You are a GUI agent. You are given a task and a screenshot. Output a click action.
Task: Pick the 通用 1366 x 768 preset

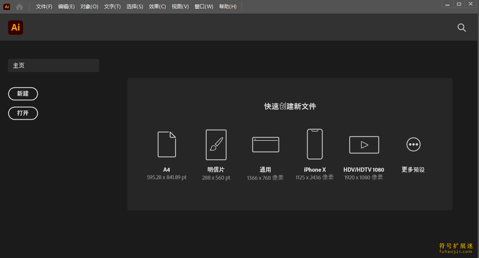(x=265, y=145)
